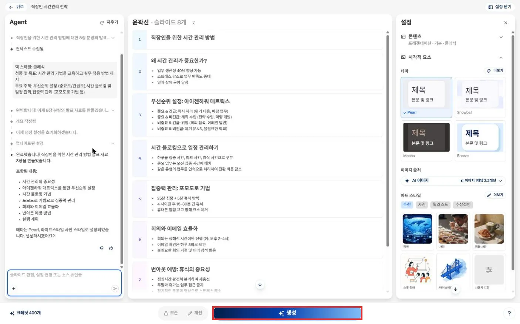Close settings via 설정 닫기 button
The width and height of the screenshot is (520, 324).
pyautogui.click(x=500, y=7)
